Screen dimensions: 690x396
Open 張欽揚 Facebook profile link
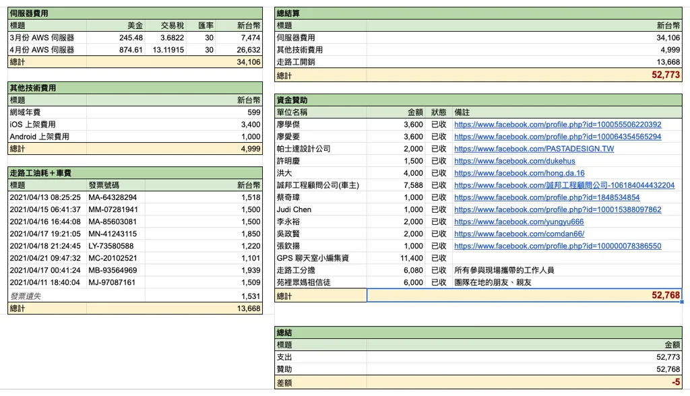(557, 246)
